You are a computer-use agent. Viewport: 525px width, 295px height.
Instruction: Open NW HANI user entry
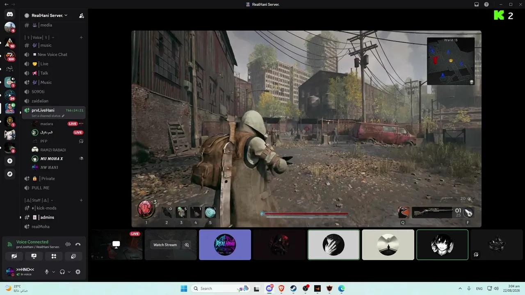(57, 168)
